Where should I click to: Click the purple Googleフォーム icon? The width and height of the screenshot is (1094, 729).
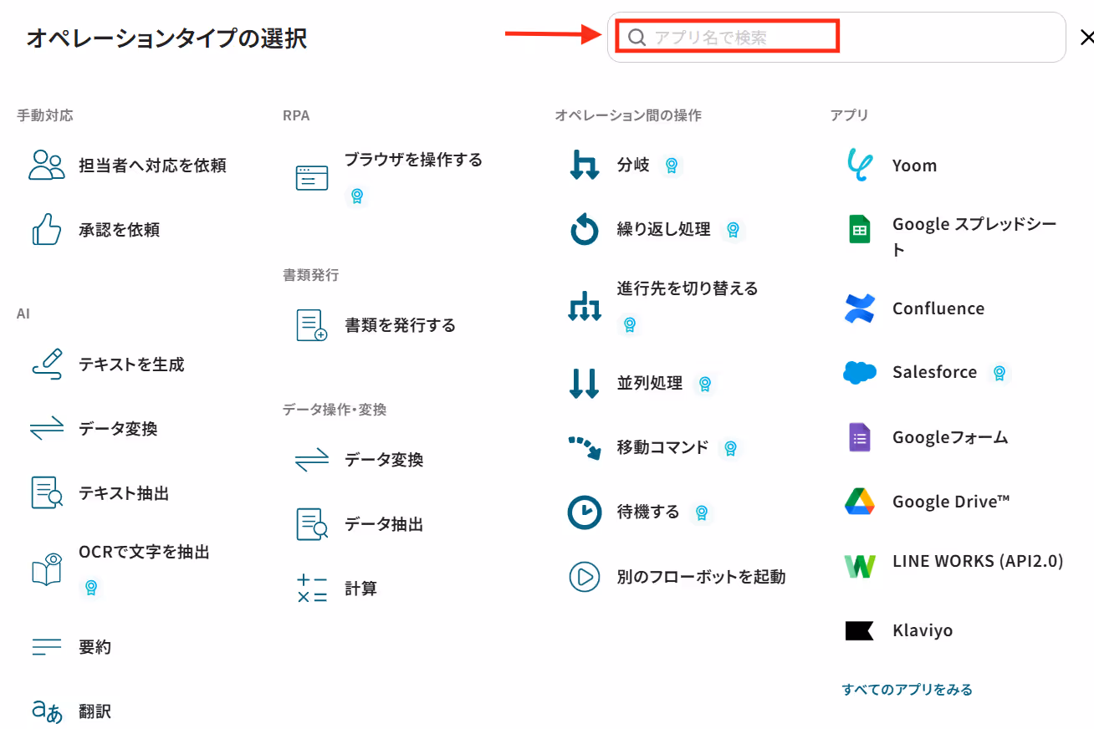click(x=860, y=437)
